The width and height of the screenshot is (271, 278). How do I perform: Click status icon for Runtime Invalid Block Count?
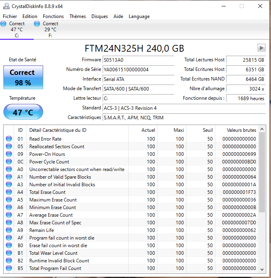point(9,261)
